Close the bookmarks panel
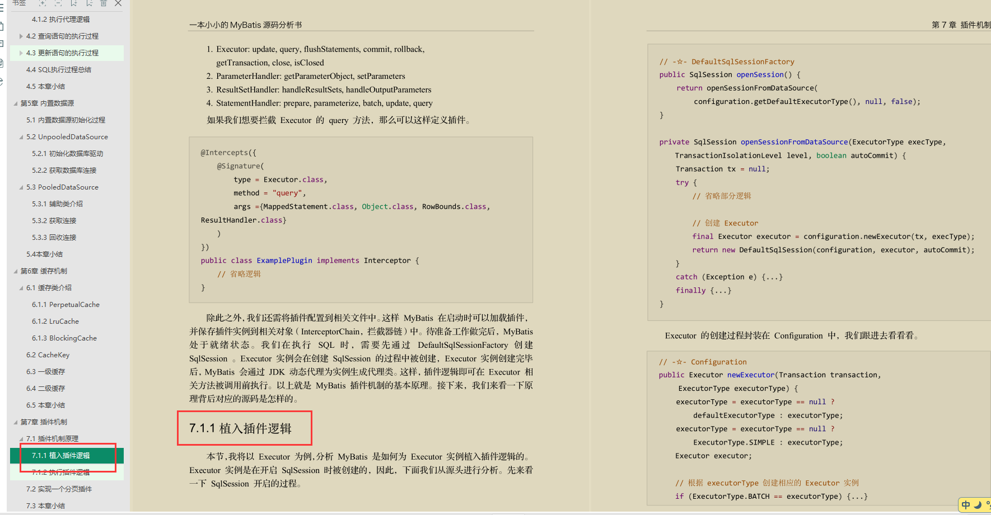 (x=118, y=3)
